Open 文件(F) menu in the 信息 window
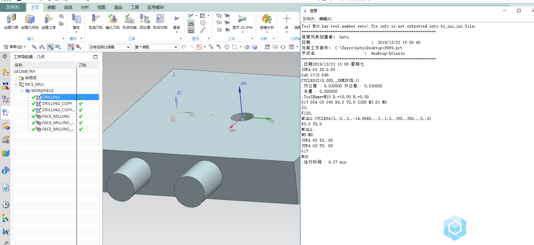The height and width of the screenshot is (245, 534). pyautogui.click(x=309, y=19)
